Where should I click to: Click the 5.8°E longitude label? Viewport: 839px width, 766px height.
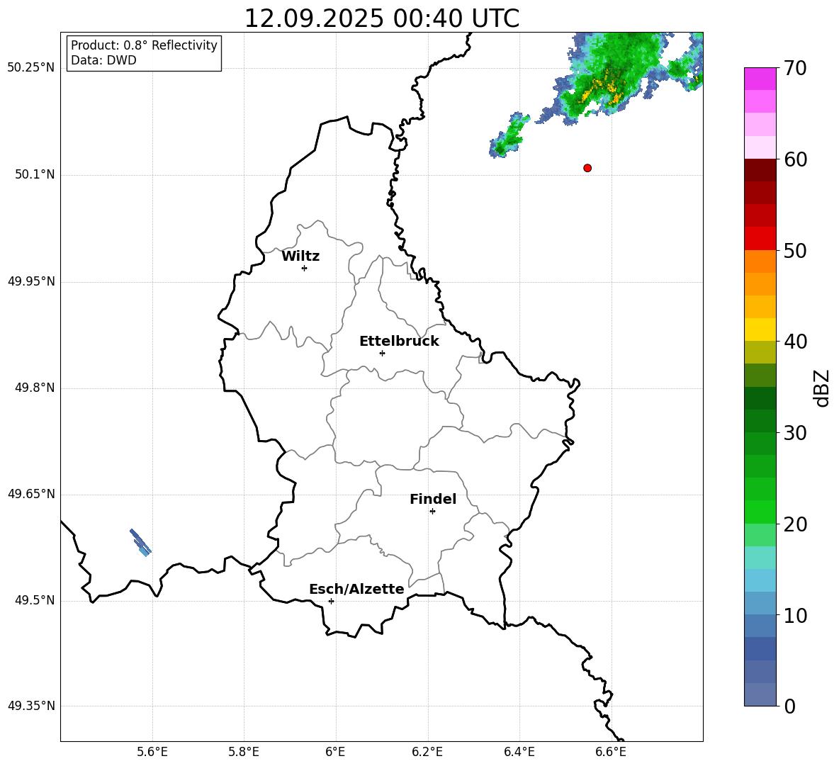(x=244, y=752)
